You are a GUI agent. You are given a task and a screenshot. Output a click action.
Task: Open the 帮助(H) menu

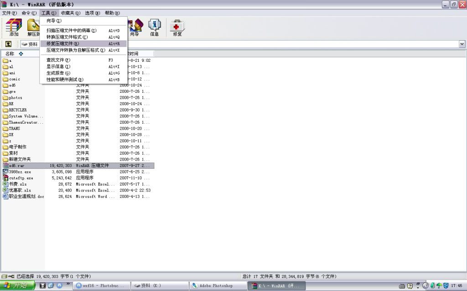click(x=112, y=13)
